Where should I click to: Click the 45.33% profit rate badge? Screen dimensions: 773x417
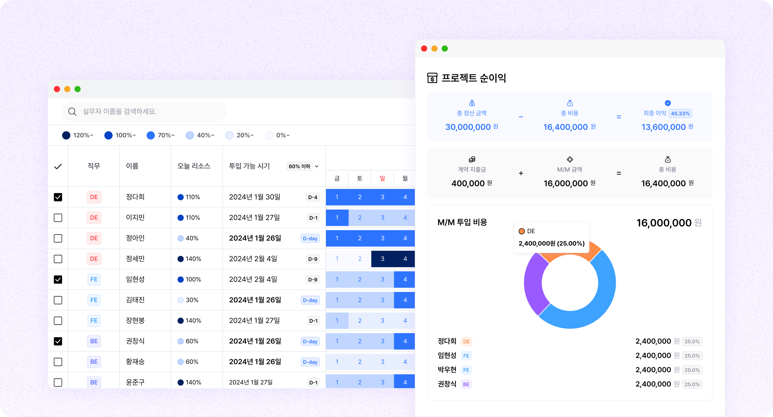click(x=680, y=114)
